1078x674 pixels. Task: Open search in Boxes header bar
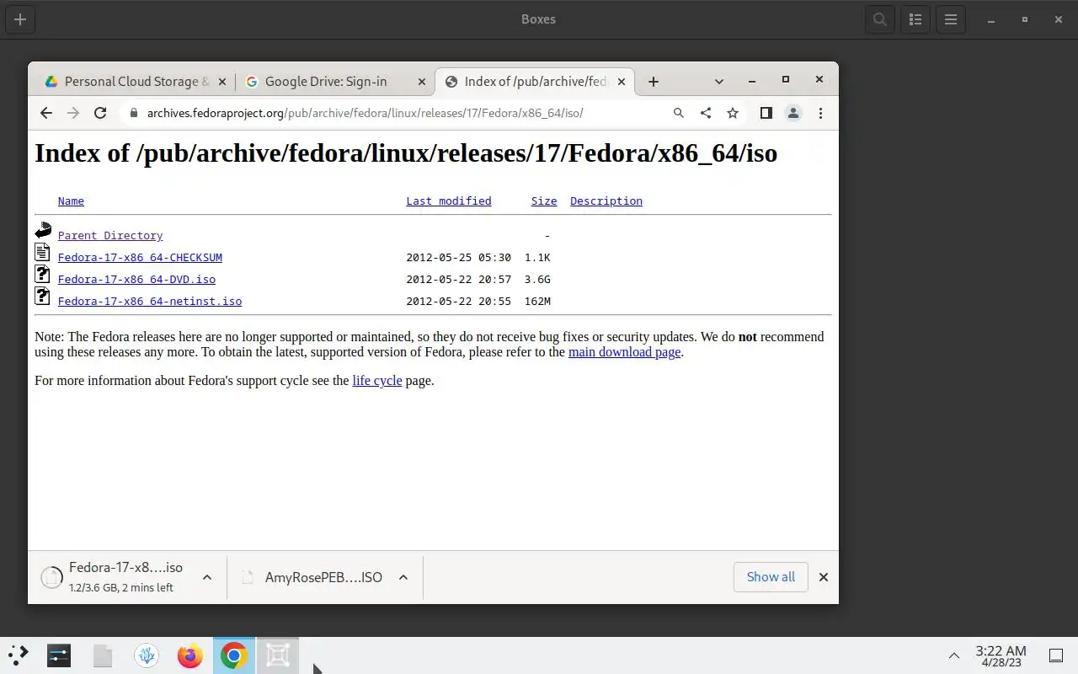click(x=880, y=19)
